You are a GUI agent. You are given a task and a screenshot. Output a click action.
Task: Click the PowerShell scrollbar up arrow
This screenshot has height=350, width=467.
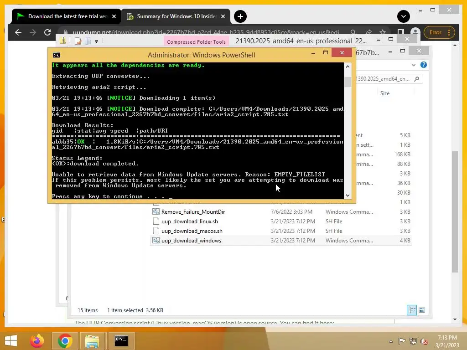(348, 67)
